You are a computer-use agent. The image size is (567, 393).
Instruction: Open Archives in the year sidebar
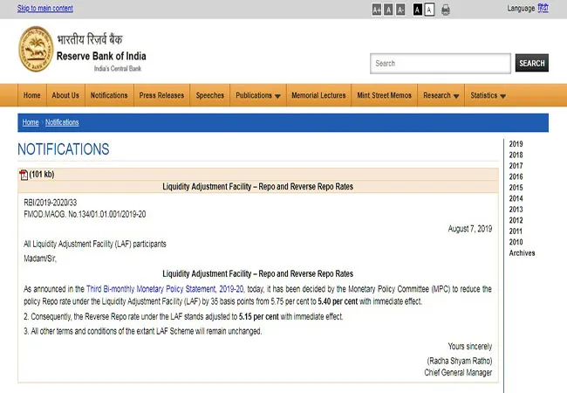(522, 253)
